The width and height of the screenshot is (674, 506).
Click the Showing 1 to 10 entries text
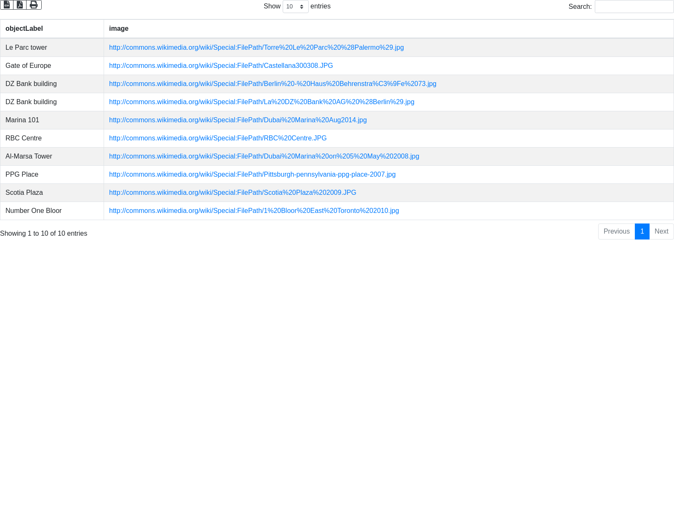point(44,234)
